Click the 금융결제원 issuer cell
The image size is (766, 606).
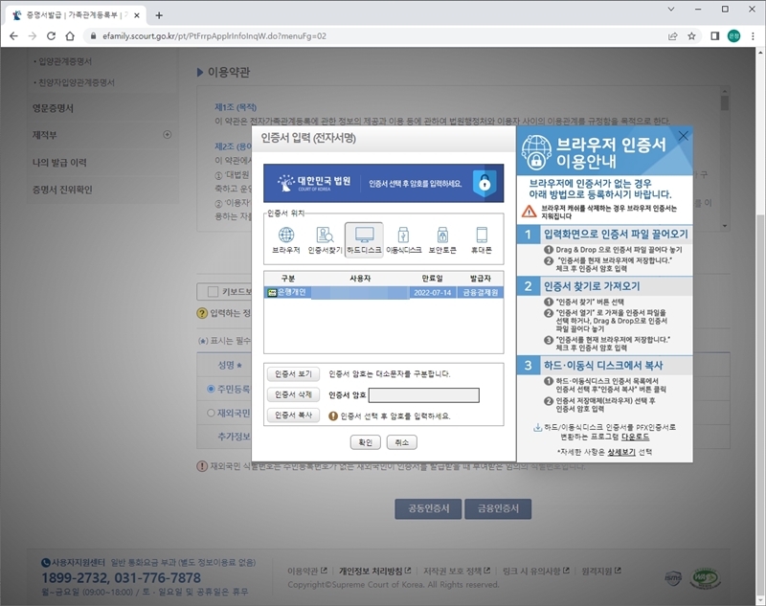click(x=481, y=293)
